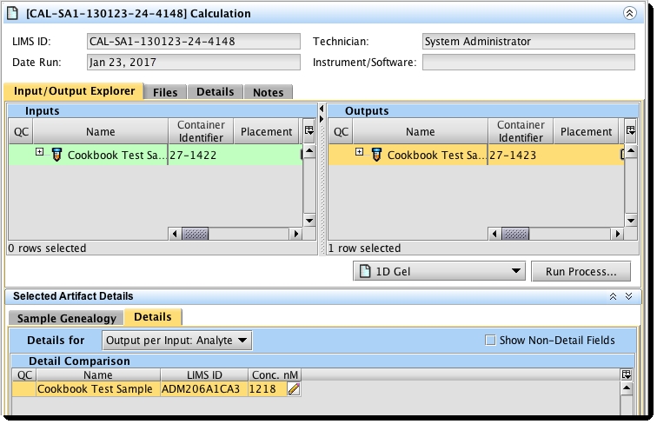Open the Sample Genealogy tab
Image resolution: width=657 pixels, height=424 pixels.
pos(66,318)
